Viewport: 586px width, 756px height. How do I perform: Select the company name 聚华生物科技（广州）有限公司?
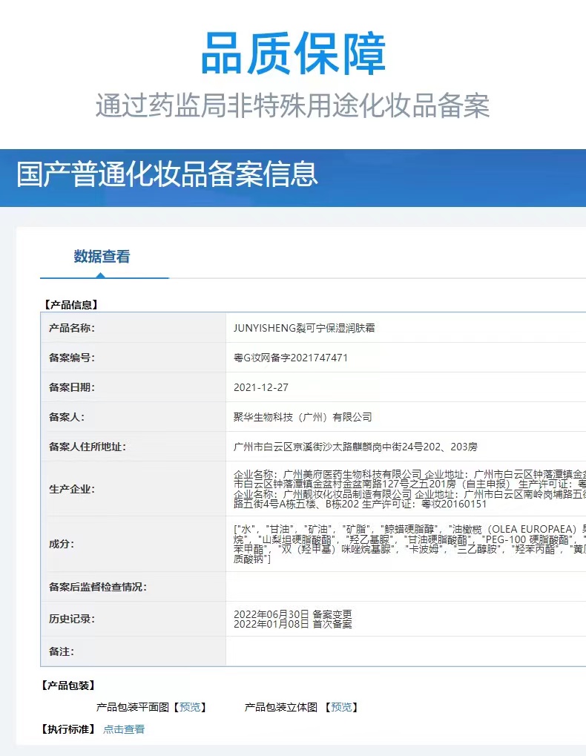click(x=303, y=417)
